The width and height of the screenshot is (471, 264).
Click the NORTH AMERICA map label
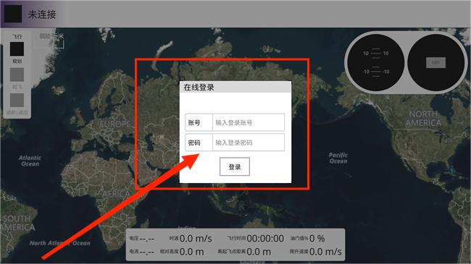click(423, 119)
